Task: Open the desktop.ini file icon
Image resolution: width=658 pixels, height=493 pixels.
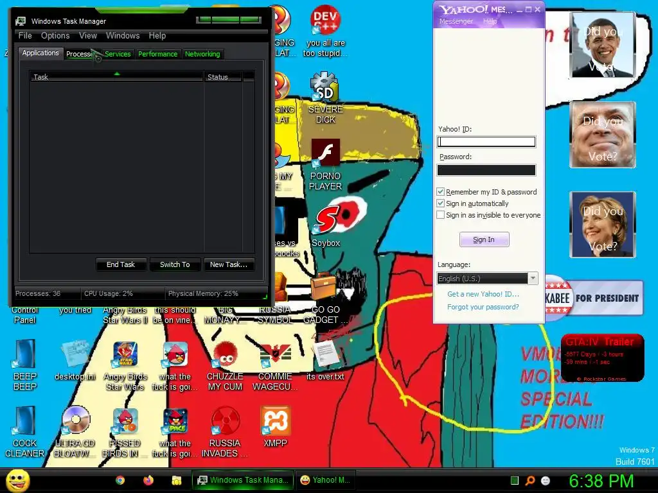Action: (75, 354)
